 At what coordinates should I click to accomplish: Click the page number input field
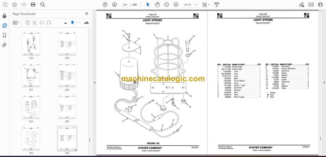(x=125, y=5)
